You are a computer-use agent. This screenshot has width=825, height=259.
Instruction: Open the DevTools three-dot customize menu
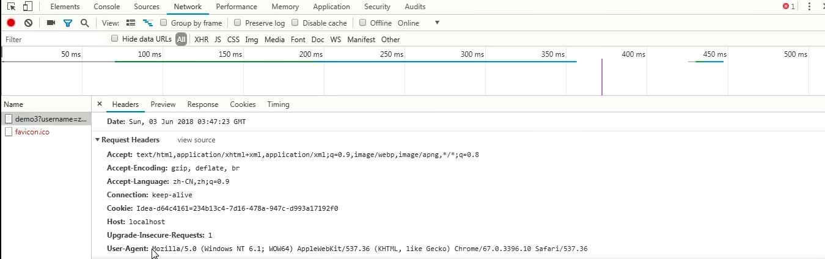[x=810, y=7]
